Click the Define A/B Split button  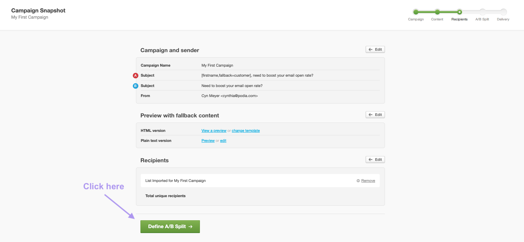click(x=170, y=226)
